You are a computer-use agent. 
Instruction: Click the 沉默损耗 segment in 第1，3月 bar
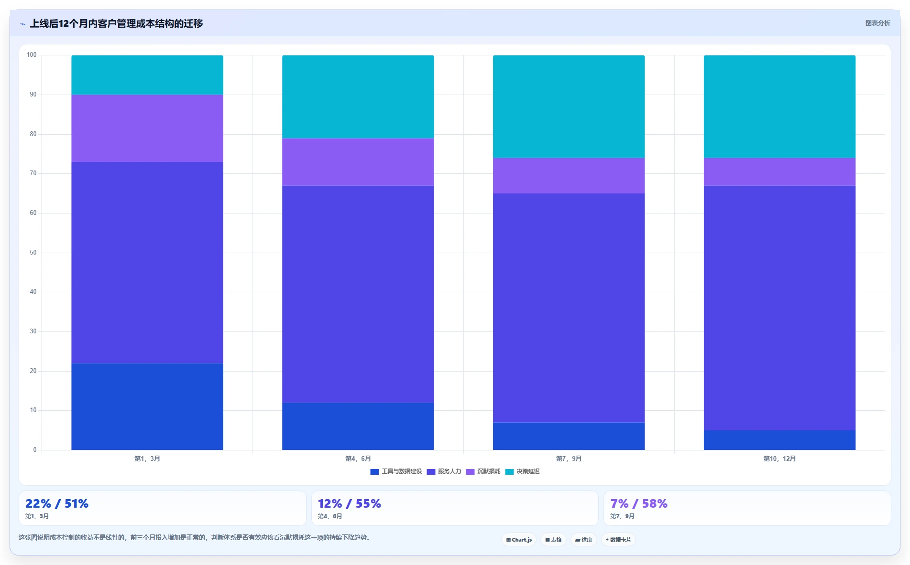[x=147, y=128]
